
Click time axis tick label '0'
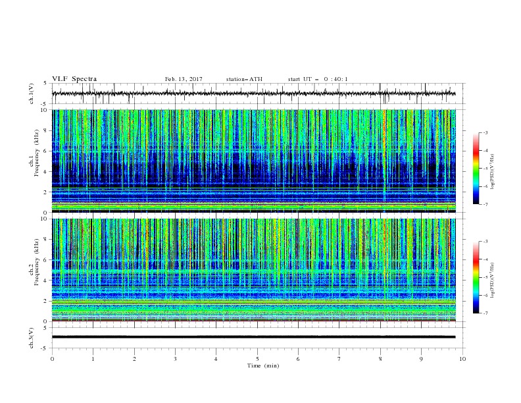pyautogui.click(x=52, y=359)
